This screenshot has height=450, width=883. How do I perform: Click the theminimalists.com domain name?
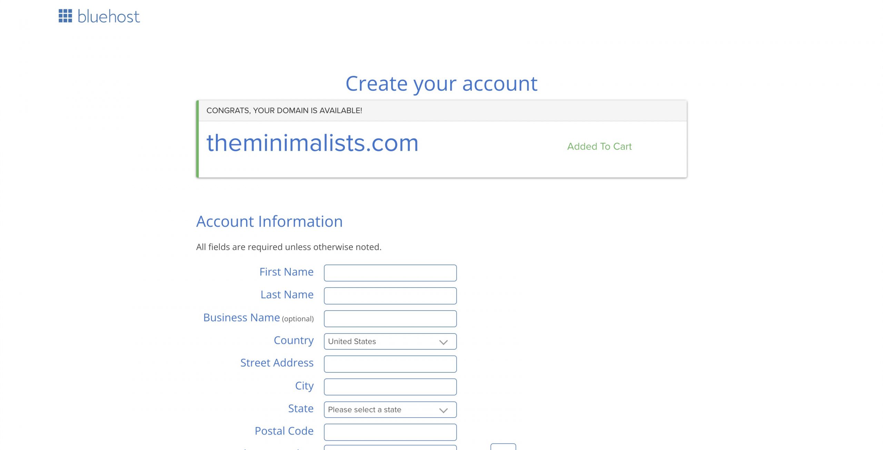312,143
